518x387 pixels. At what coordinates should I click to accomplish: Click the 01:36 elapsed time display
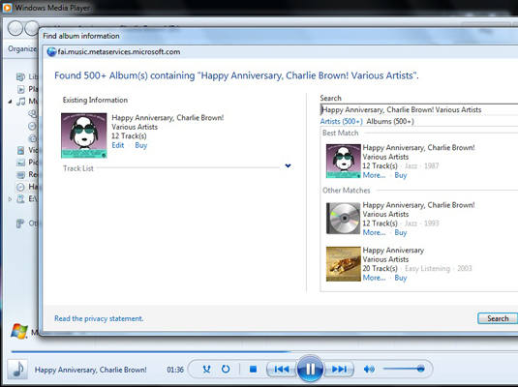pos(175,370)
